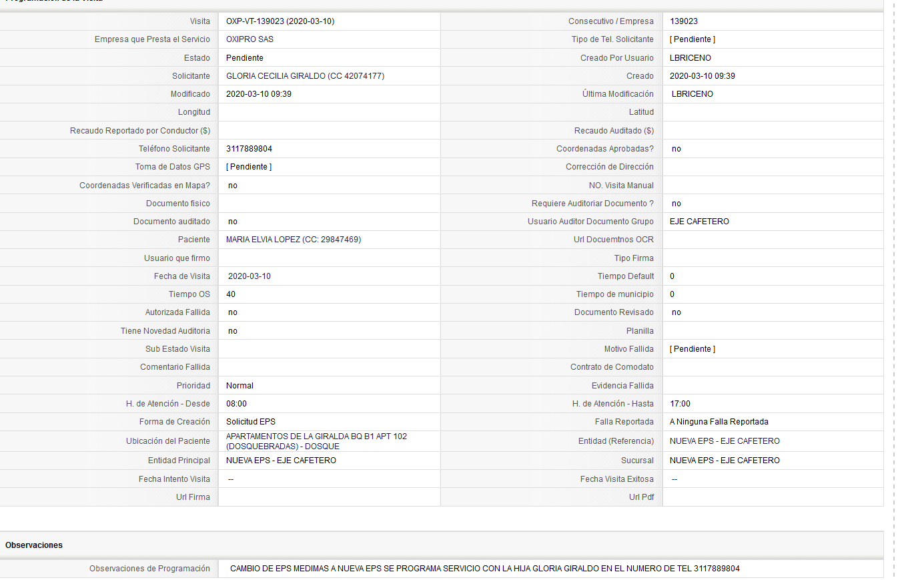Select the Observaciones de Programación label
Screen dimensions: 898x580
(149, 569)
